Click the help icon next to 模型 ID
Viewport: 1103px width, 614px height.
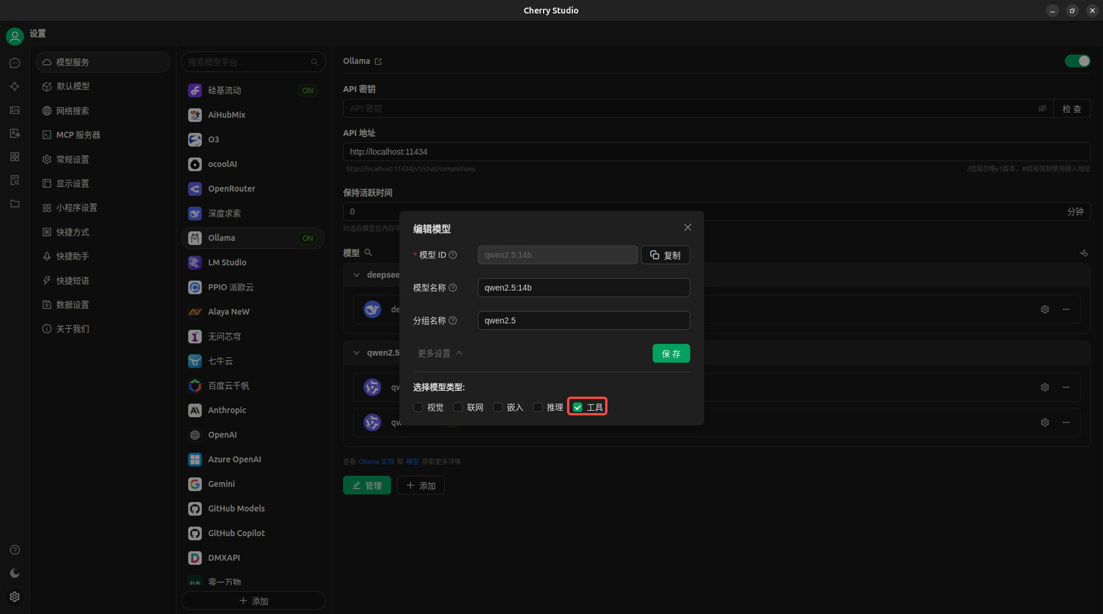(453, 255)
